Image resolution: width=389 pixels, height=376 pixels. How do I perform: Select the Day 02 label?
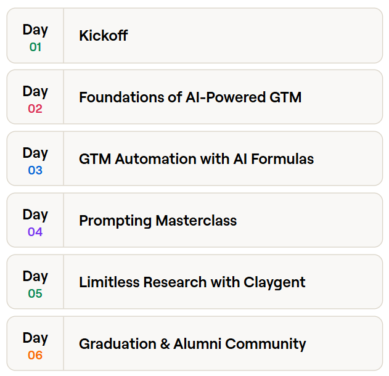[35, 99]
